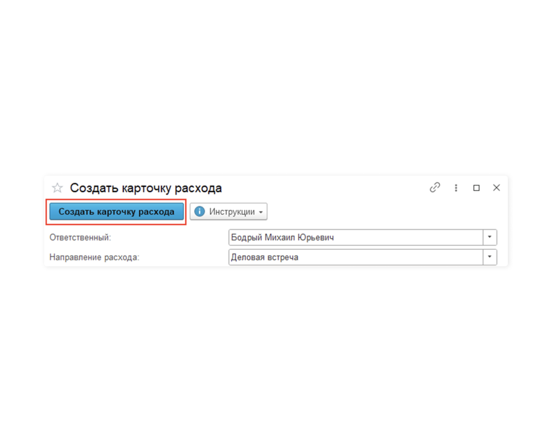Maximize the Создать карточку расхода window
This screenshot has width=552, height=442.
click(x=476, y=188)
